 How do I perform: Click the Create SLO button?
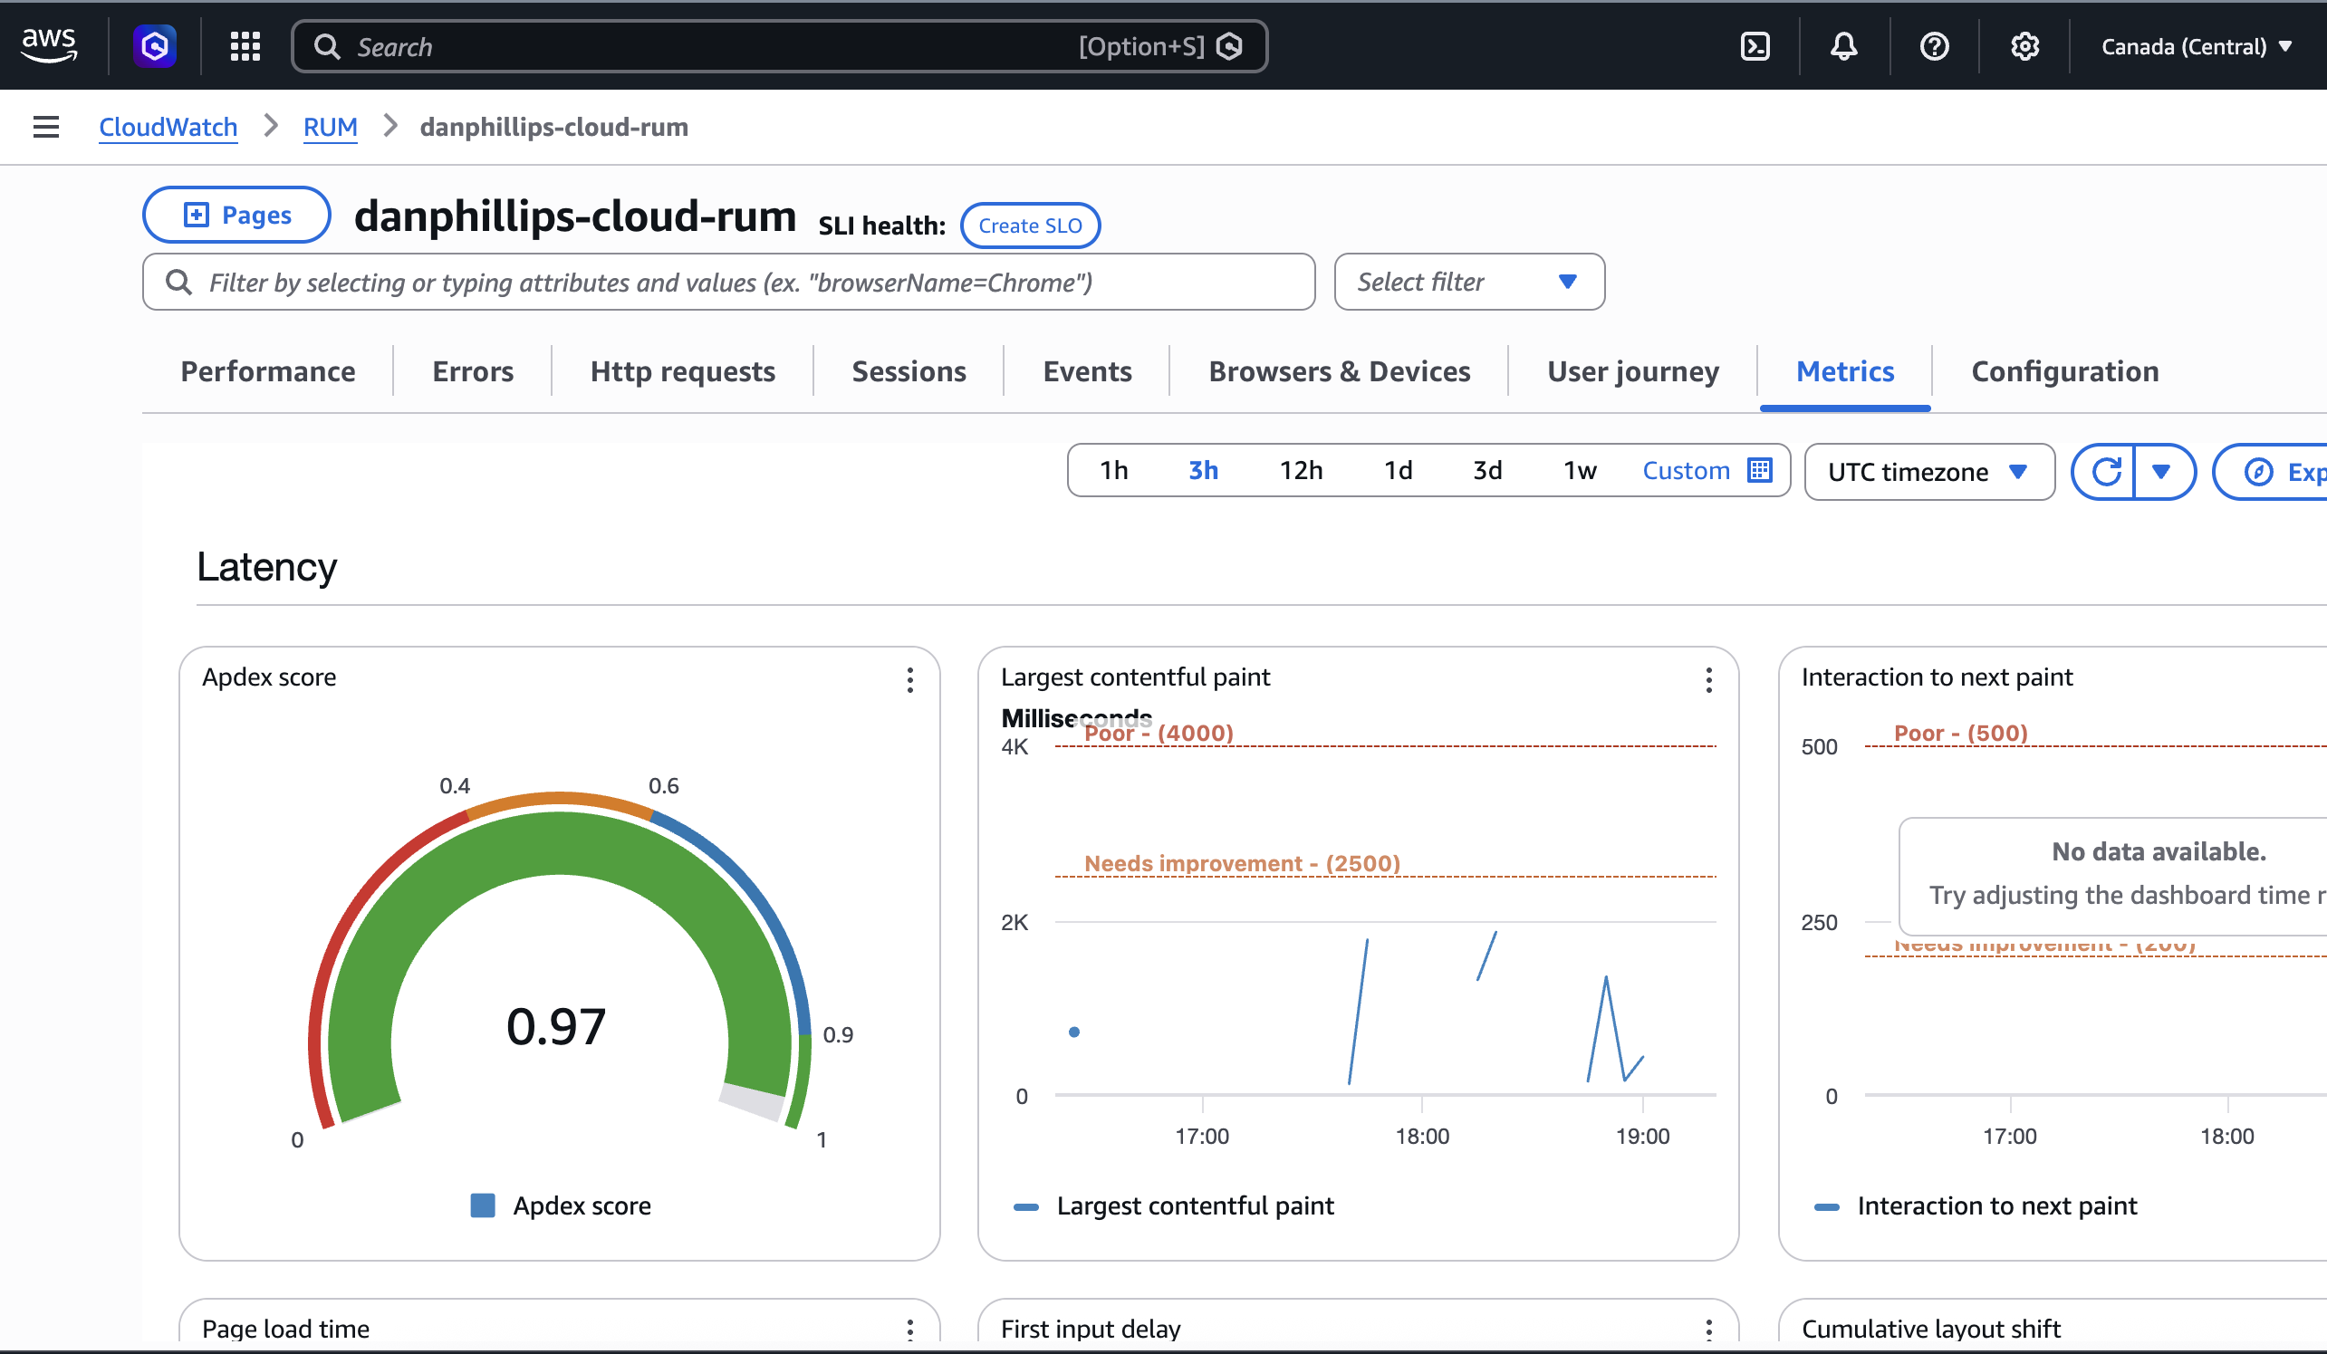[x=1030, y=225]
